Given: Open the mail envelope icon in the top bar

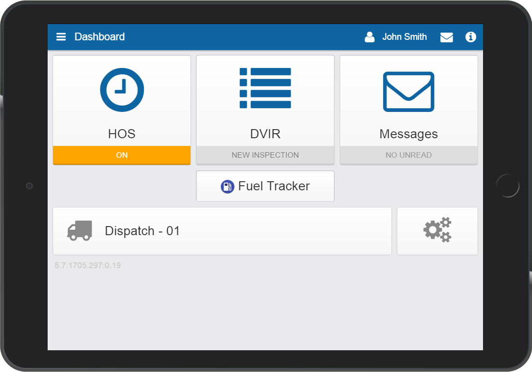Looking at the screenshot, I should click(446, 37).
